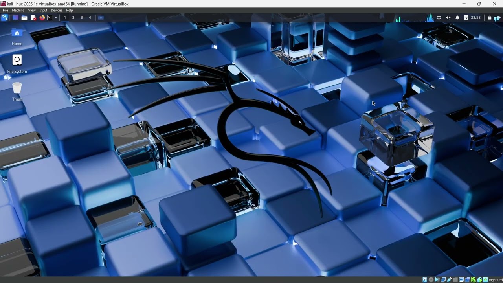The image size is (503, 283).
Task: Click the VirtualBox window app icon in title bar
Action: [x=3, y=4]
